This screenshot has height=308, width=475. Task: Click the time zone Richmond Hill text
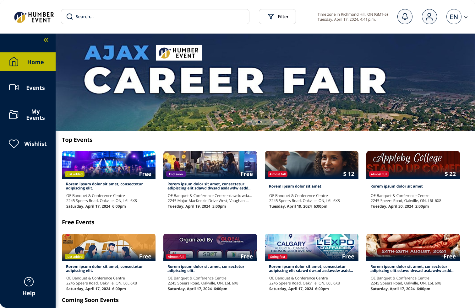point(352,14)
